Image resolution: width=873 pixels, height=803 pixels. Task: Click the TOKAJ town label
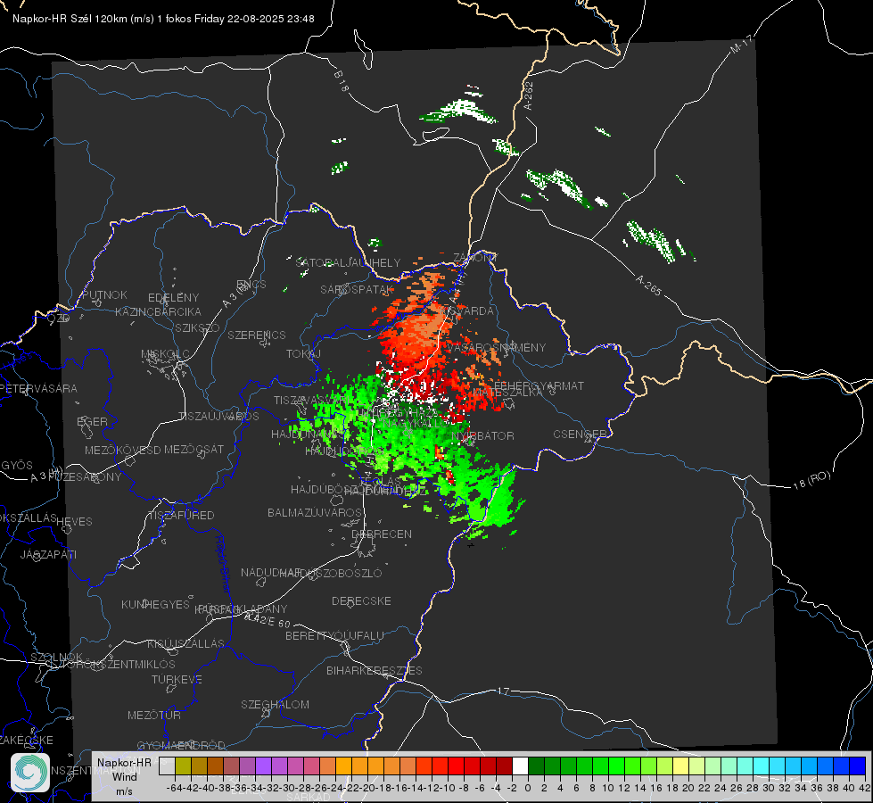click(303, 354)
